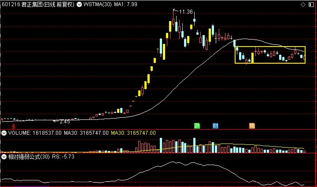Click the yellow MA30: 3165747.00 label

[x=133, y=133]
